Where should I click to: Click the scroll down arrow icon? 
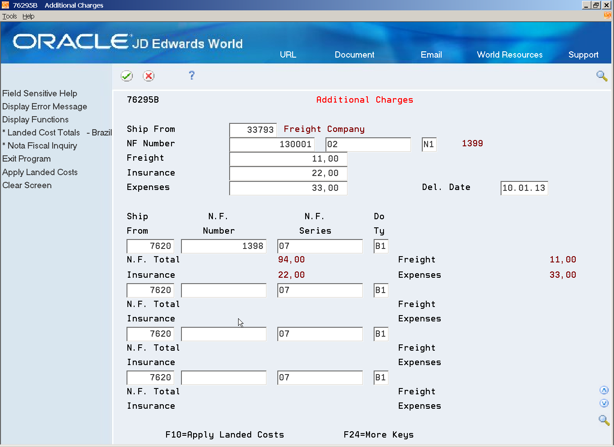click(604, 403)
